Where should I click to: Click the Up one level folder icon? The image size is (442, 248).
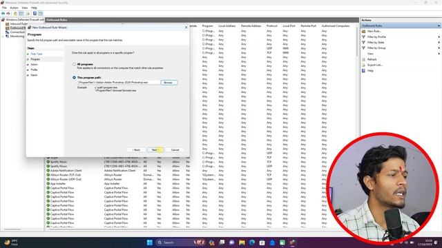point(15,13)
